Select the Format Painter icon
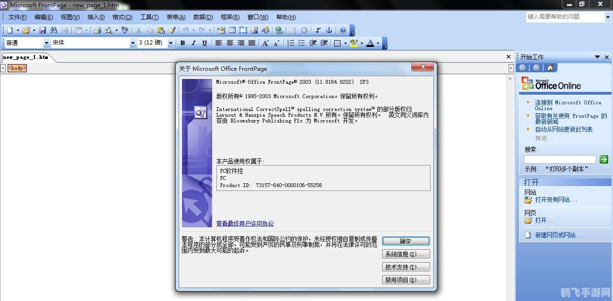The width and height of the screenshot is (613, 301). (173, 30)
